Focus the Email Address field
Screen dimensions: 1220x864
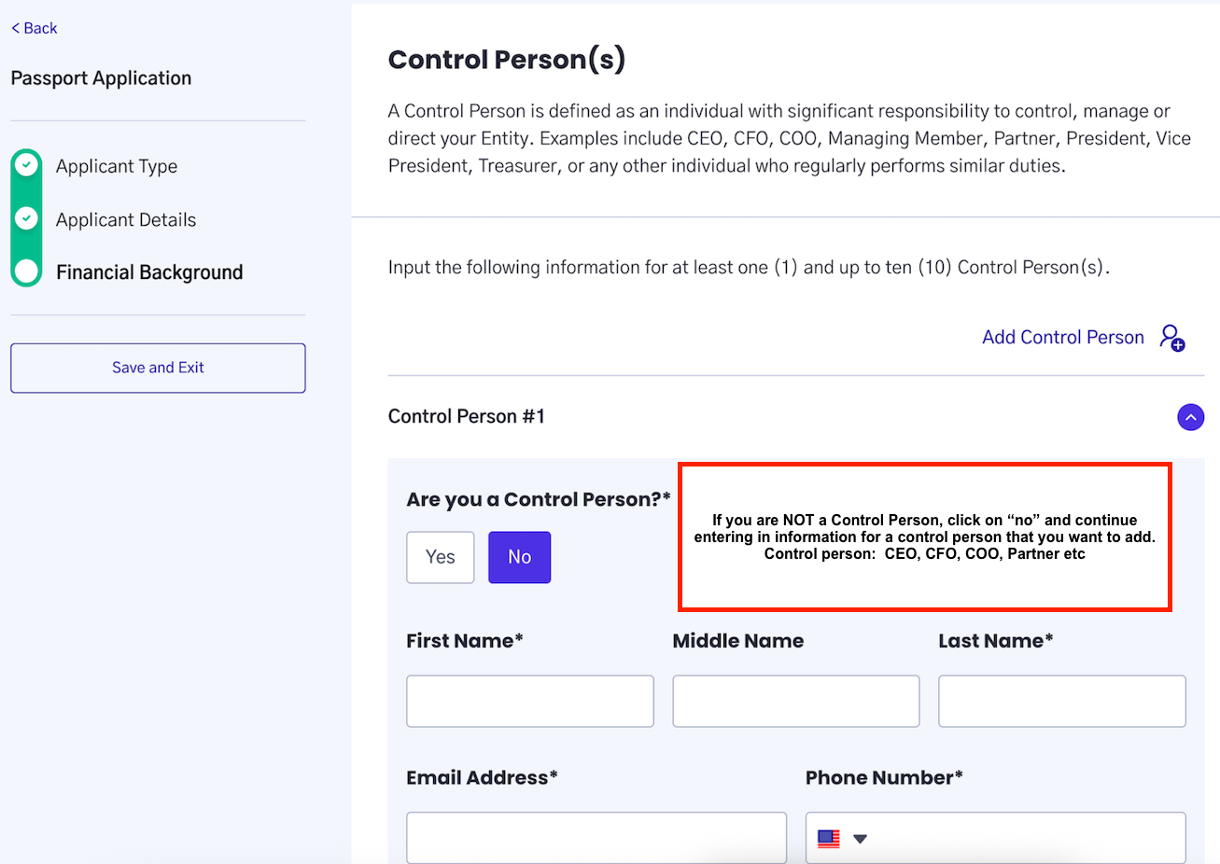tap(596, 838)
